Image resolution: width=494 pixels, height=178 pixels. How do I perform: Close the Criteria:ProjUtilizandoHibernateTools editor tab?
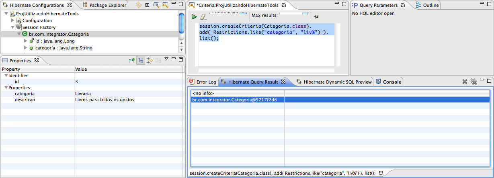tap(284, 5)
